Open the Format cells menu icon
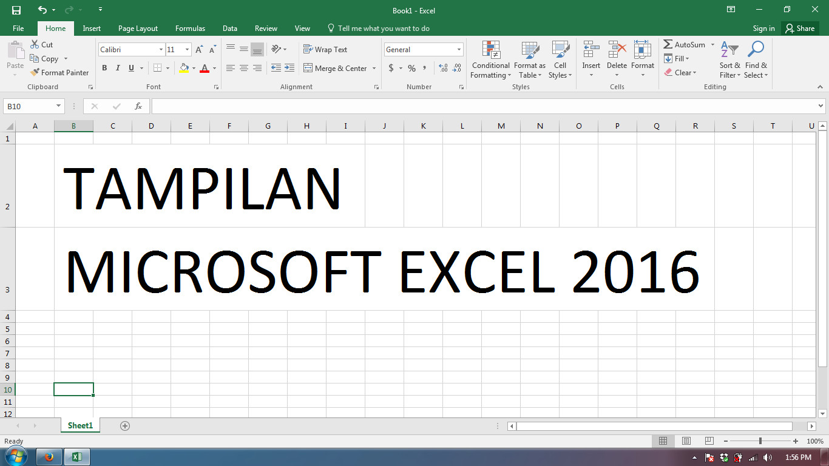Screen dimensions: 829x466 [643, 50]
